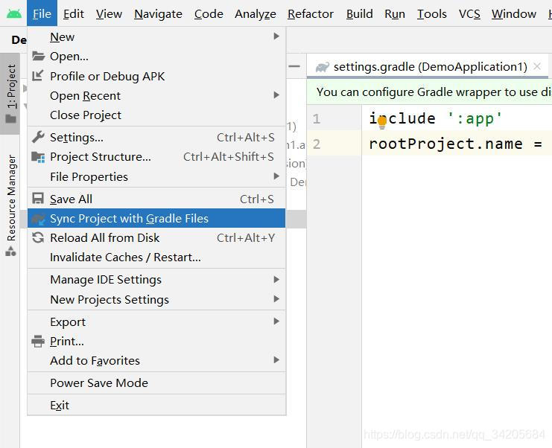Image resolution: width=552 pixels, height=448 pixels.
Task: Select File Properties entry
Action: click(156, 176)
